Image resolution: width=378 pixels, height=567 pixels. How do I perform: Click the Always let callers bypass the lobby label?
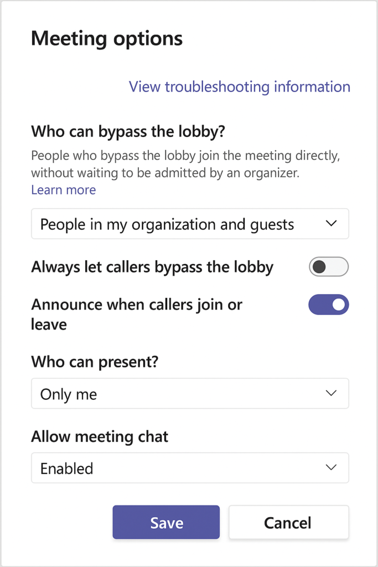coord(153,267)
